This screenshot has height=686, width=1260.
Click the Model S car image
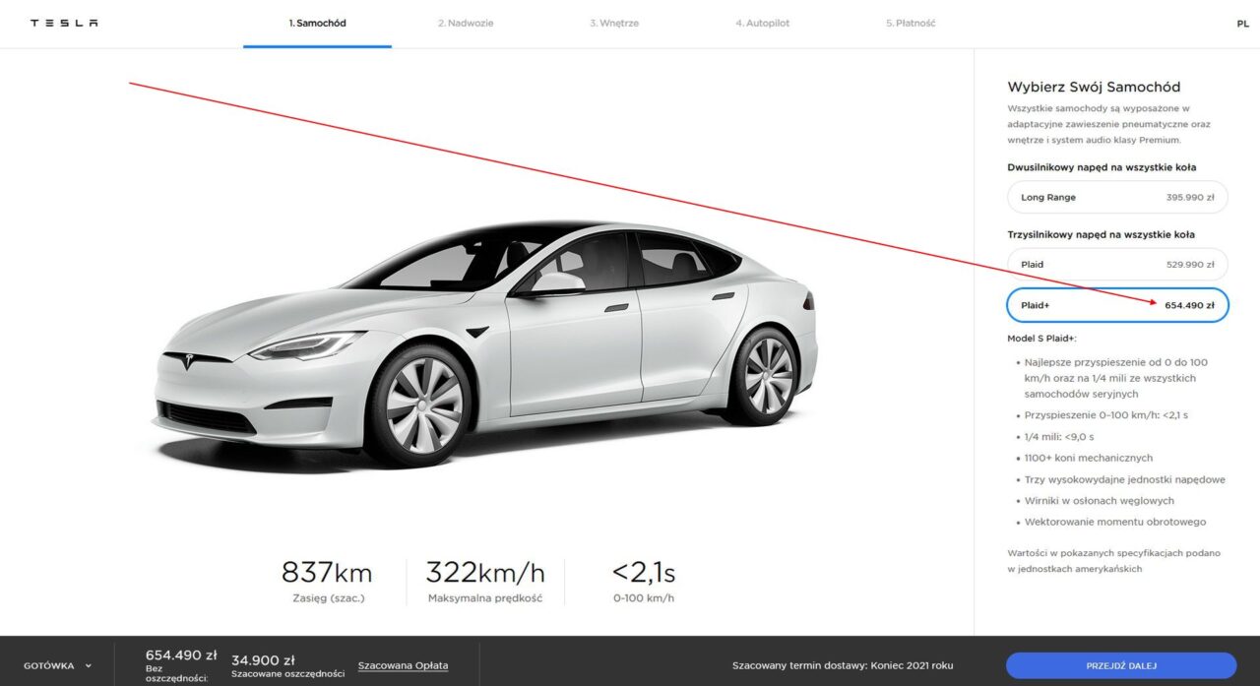click(484, 343)
